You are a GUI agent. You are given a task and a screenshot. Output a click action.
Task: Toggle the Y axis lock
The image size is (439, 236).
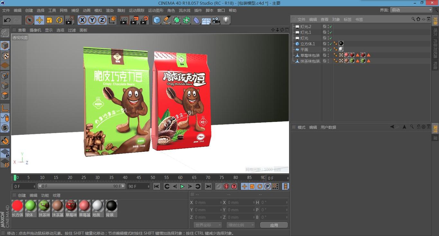point(92,20)
